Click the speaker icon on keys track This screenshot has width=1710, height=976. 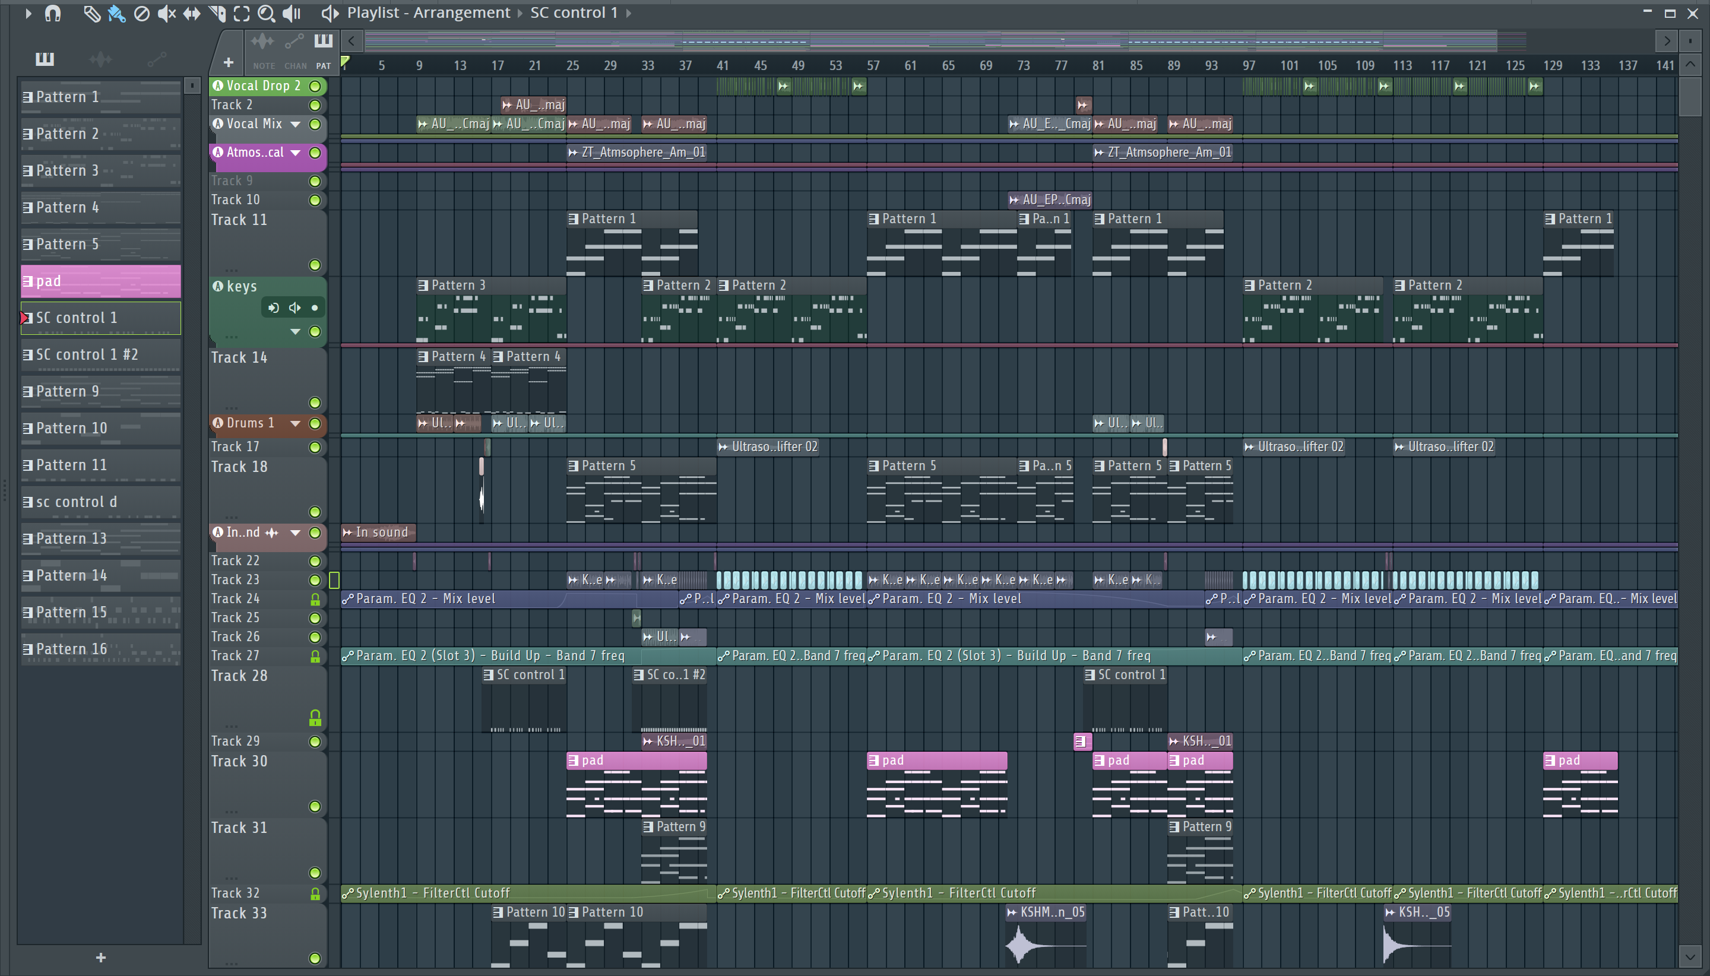[x=294, y=308]
